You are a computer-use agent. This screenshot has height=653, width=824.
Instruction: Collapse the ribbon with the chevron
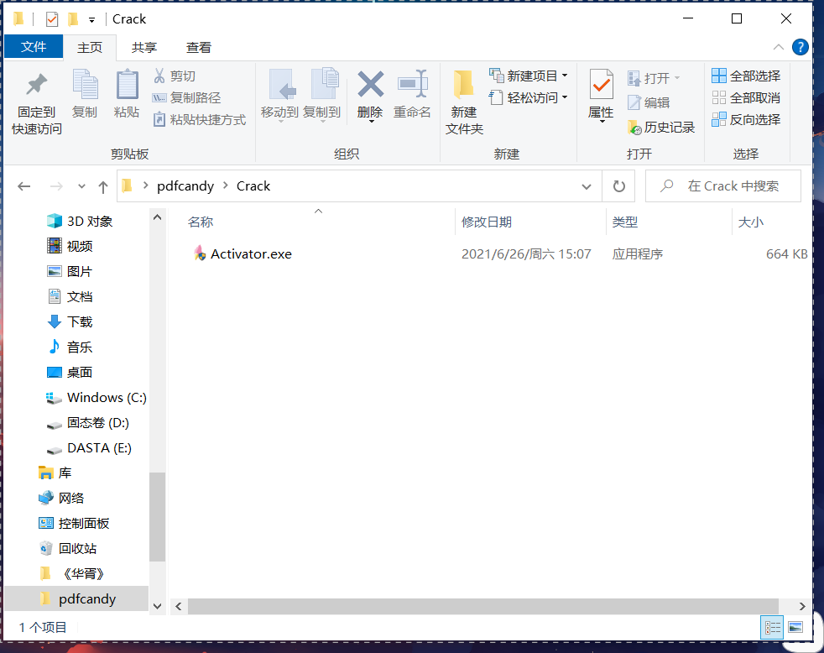(x=779, y=47)
